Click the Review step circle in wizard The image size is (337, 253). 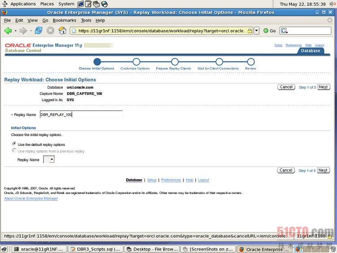coord(251,62)
